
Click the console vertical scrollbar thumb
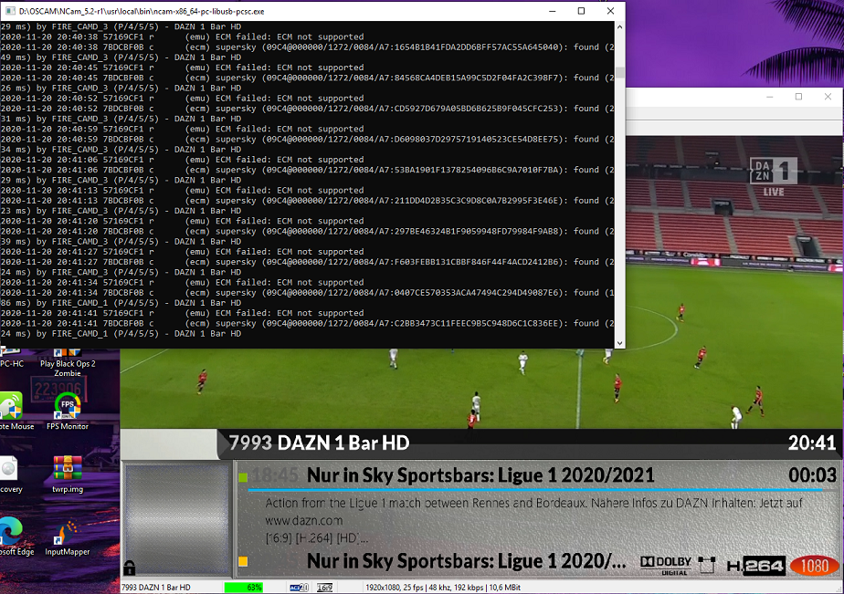(x=619, y=73)
